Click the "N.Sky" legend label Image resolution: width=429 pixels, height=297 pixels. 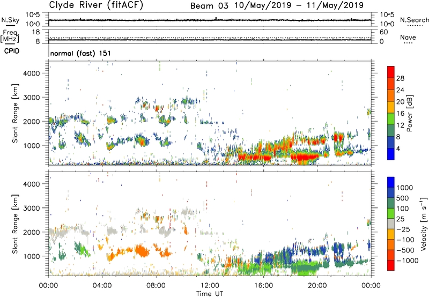(10, 20)
